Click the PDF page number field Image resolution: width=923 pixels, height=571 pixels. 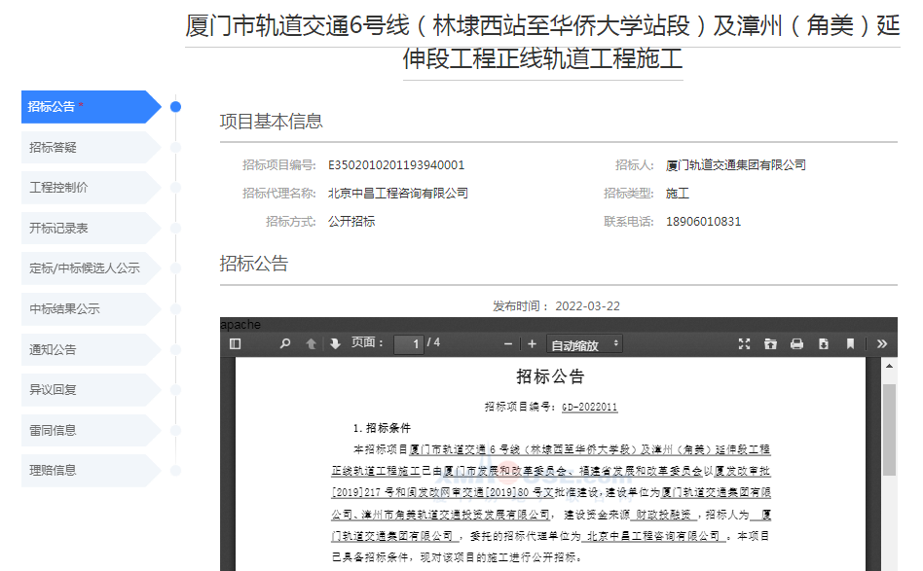409,344
